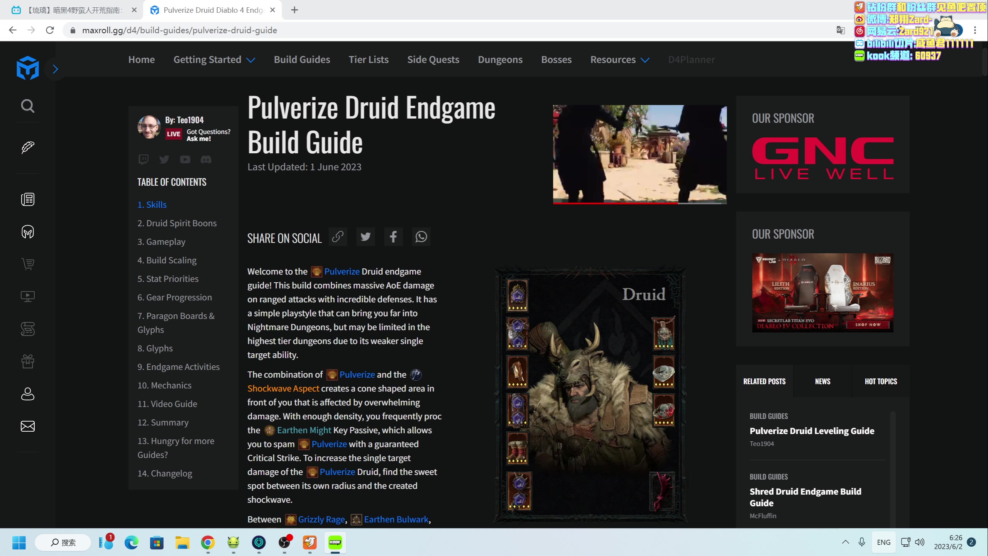Click the LIVE badge by the author
Viewport: 988px width, 556px height.
pyautogui.click(x=174, y=134)
